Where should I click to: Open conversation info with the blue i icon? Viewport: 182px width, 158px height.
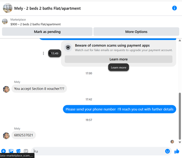coord(174,8)
